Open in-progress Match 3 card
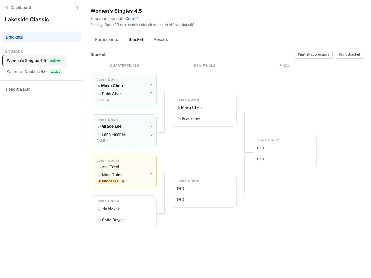The image size is (371, 278). [125, 171]
